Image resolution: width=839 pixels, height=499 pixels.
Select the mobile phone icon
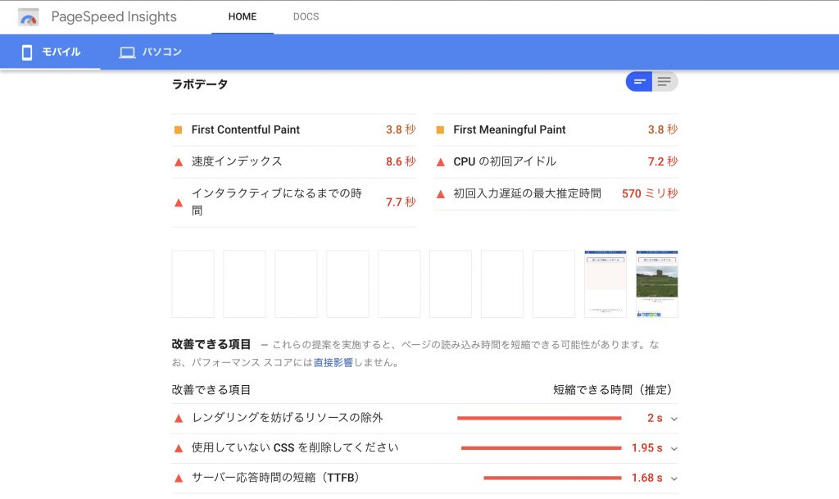[x=27, y=52]
